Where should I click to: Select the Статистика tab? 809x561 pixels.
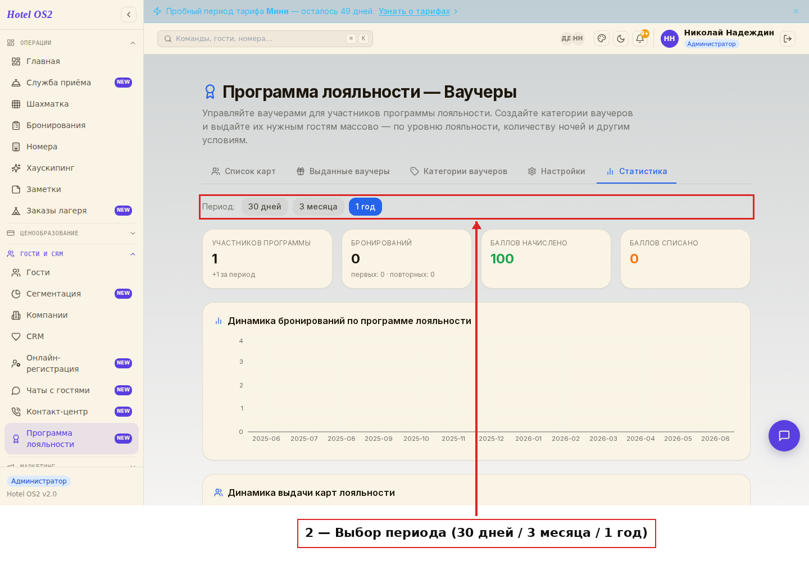coord(637,171)
